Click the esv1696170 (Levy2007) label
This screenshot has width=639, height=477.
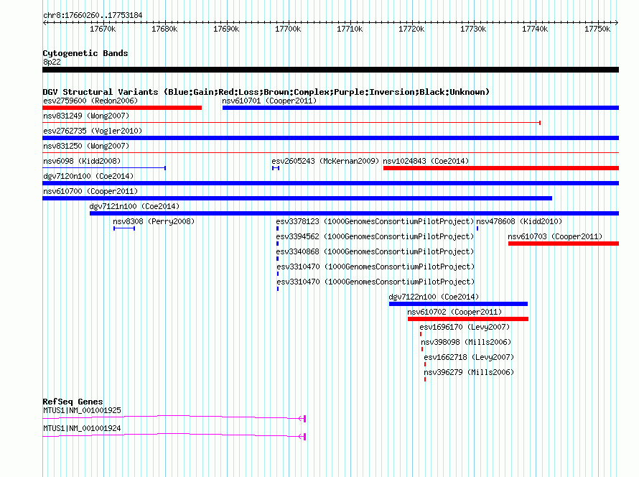(x=465, y=327)
